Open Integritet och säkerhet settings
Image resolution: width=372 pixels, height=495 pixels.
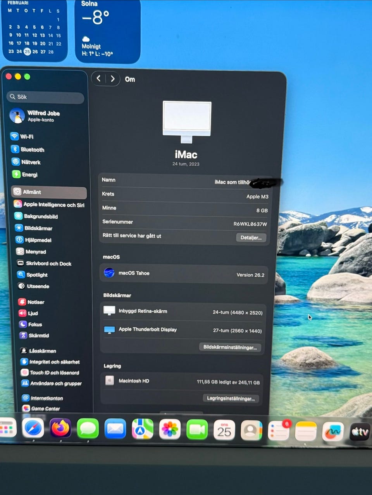pyautogui.click(x=50, y=361)
